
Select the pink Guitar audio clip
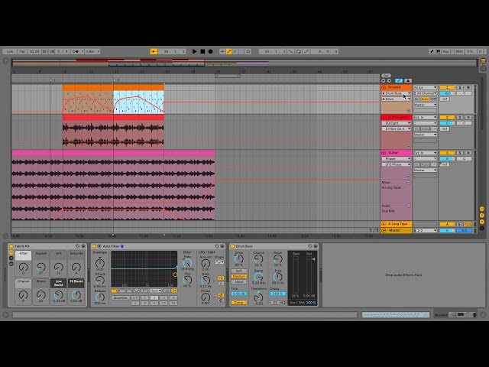(x=113, y=185)
